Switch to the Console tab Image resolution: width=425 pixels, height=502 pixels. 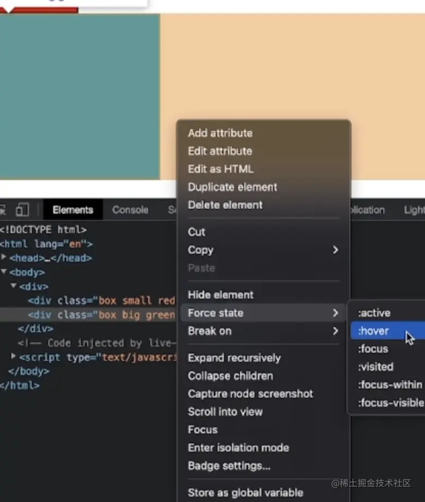[x=130, y=210]
